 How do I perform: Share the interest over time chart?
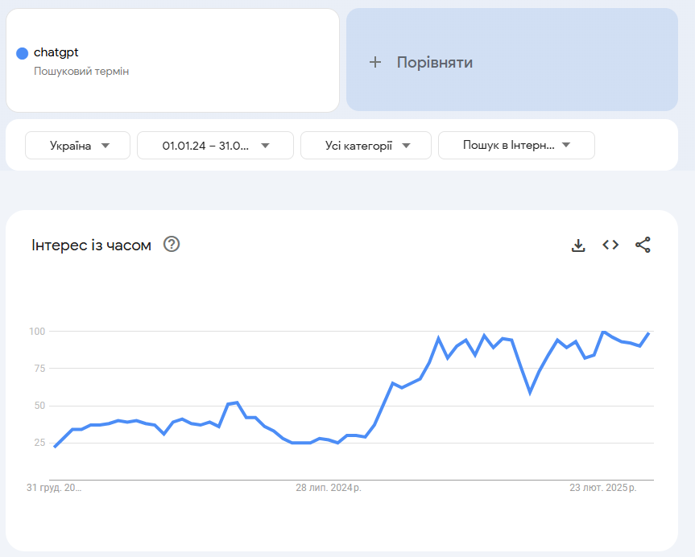click(x=643, y=245)
